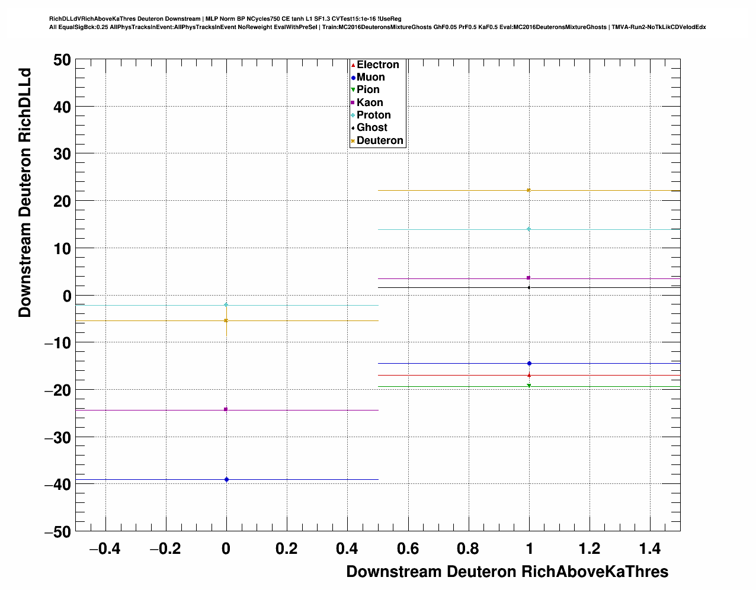Select the 'Kaon' label in the legend

pyautogui.click(x=370, y=102)
